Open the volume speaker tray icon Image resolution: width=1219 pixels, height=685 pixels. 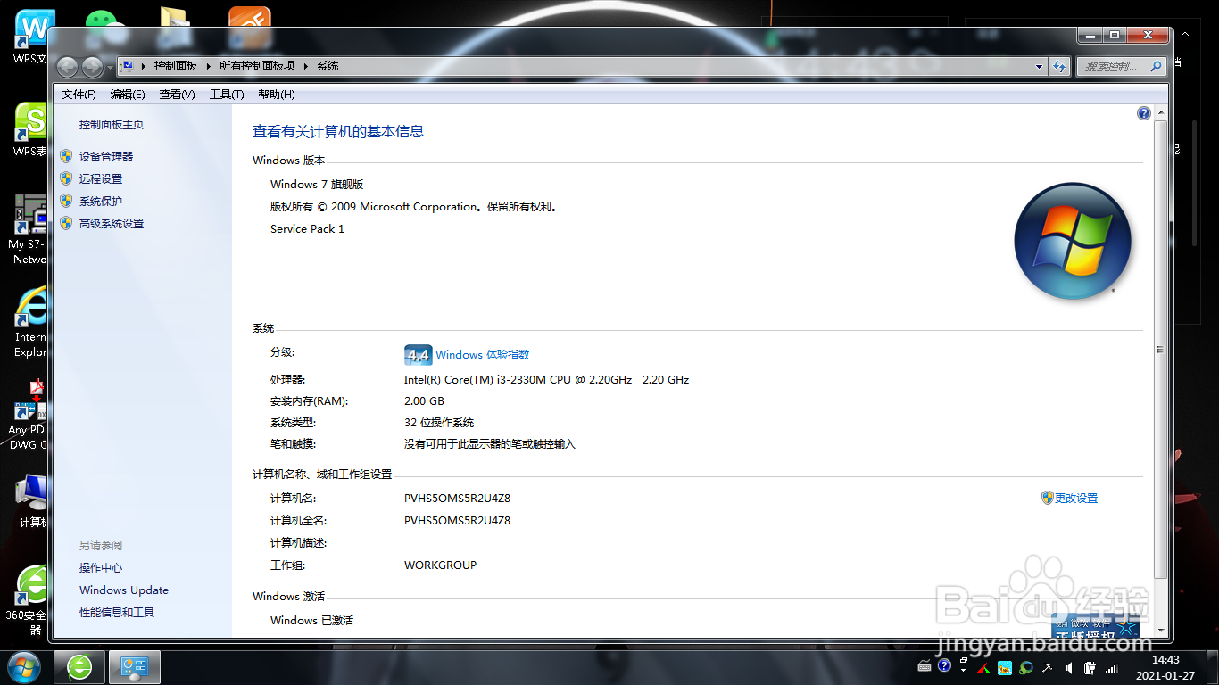click(x=1069, y=667)
